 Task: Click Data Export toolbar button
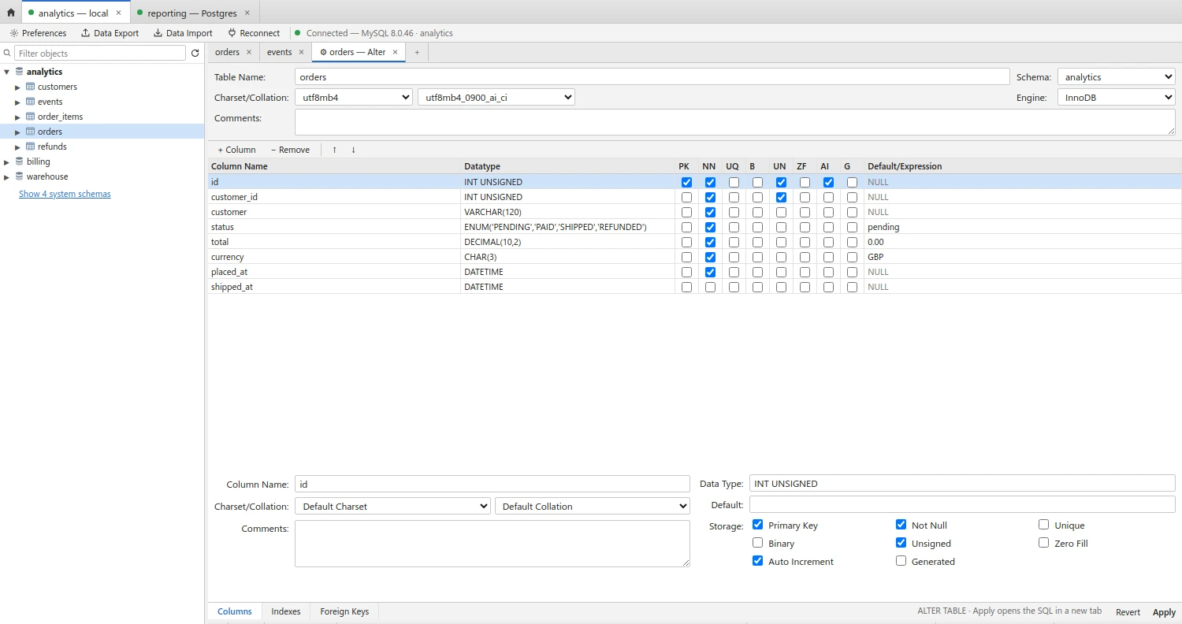coord(110,33)
